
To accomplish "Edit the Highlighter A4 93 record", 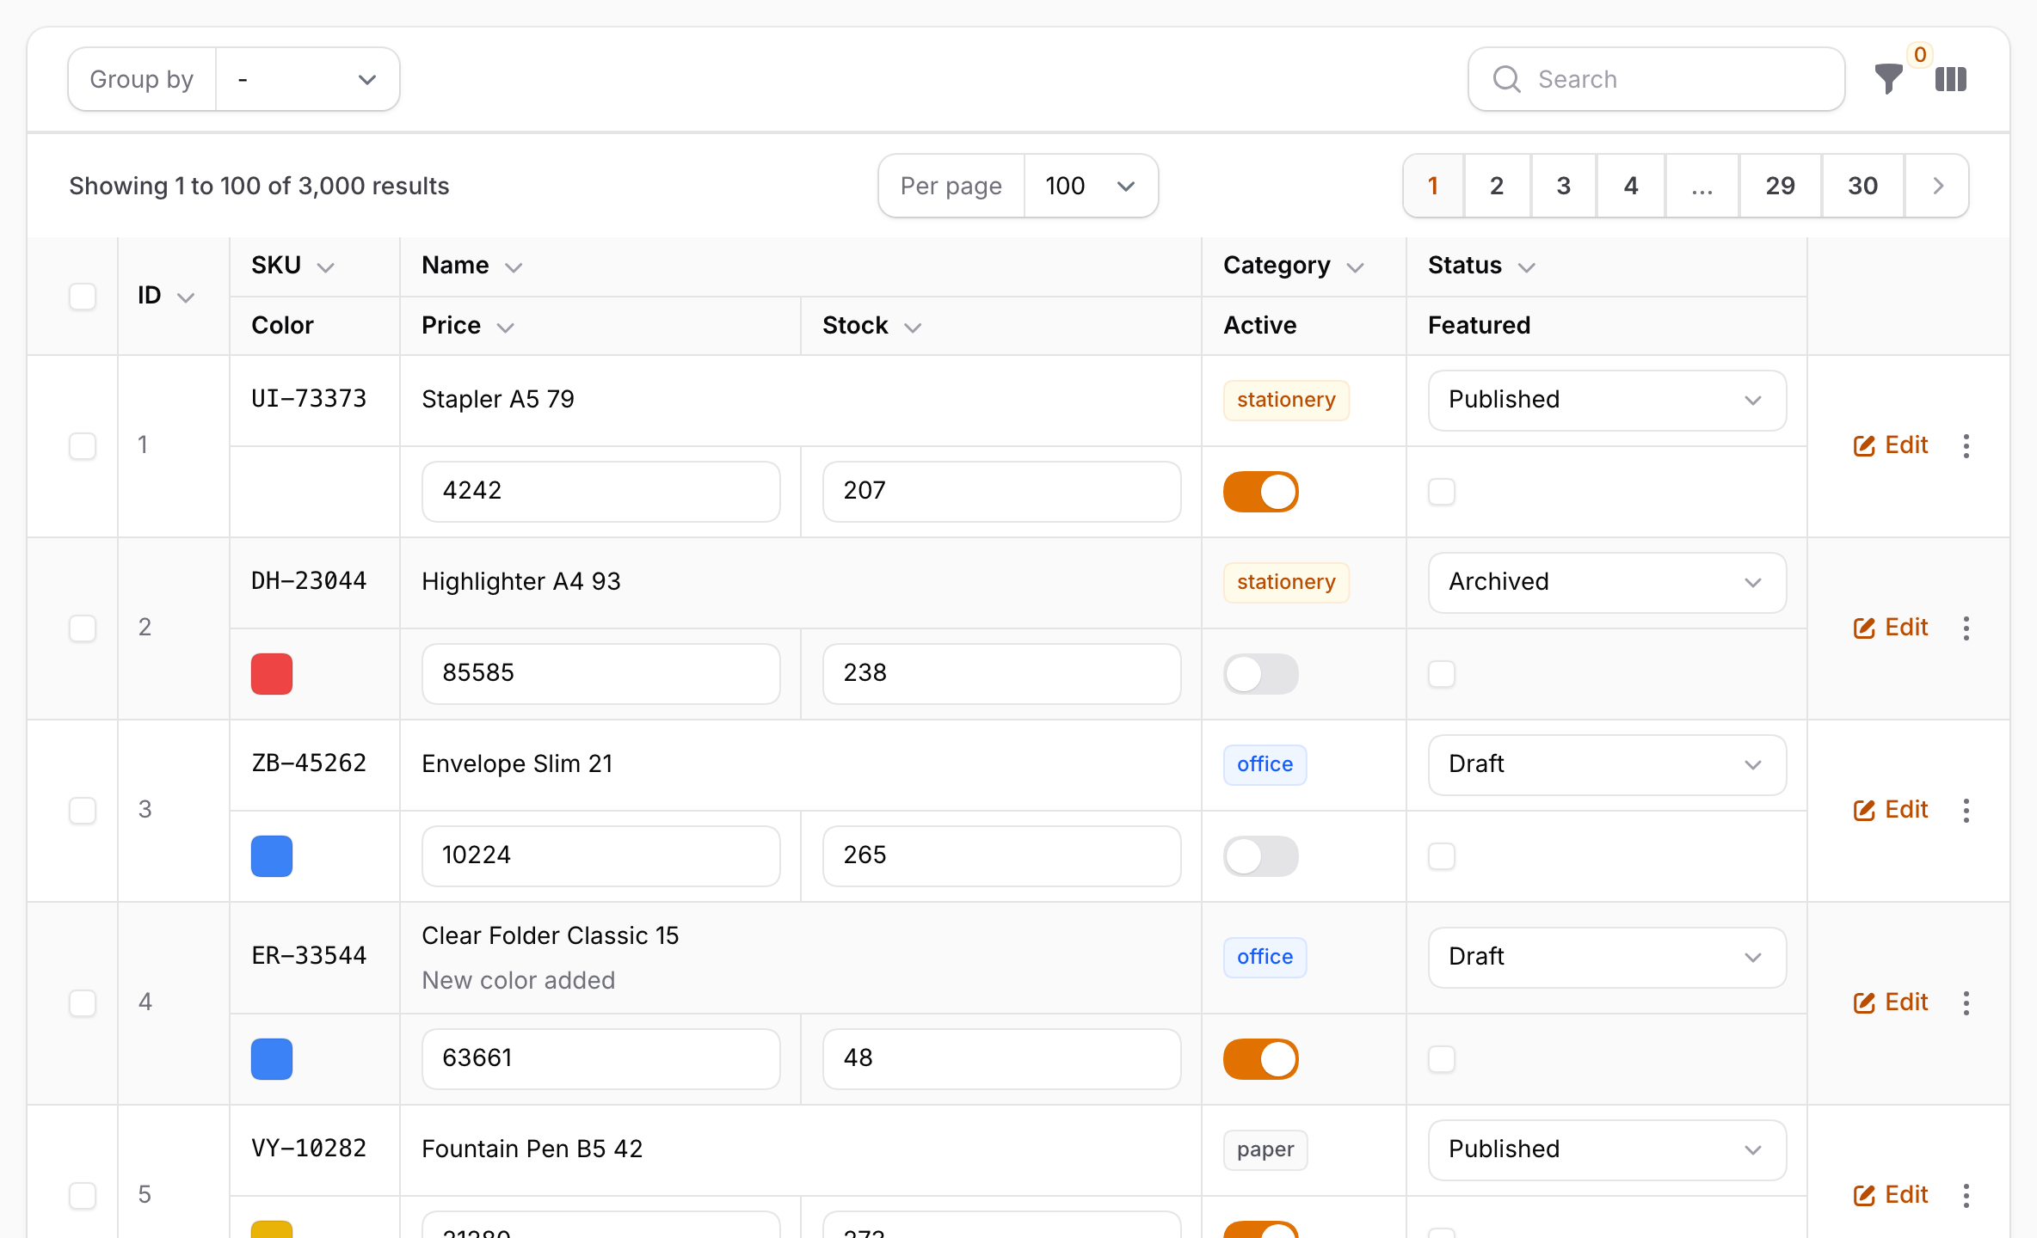I will pyautogui.click(x=1891, y=628).
